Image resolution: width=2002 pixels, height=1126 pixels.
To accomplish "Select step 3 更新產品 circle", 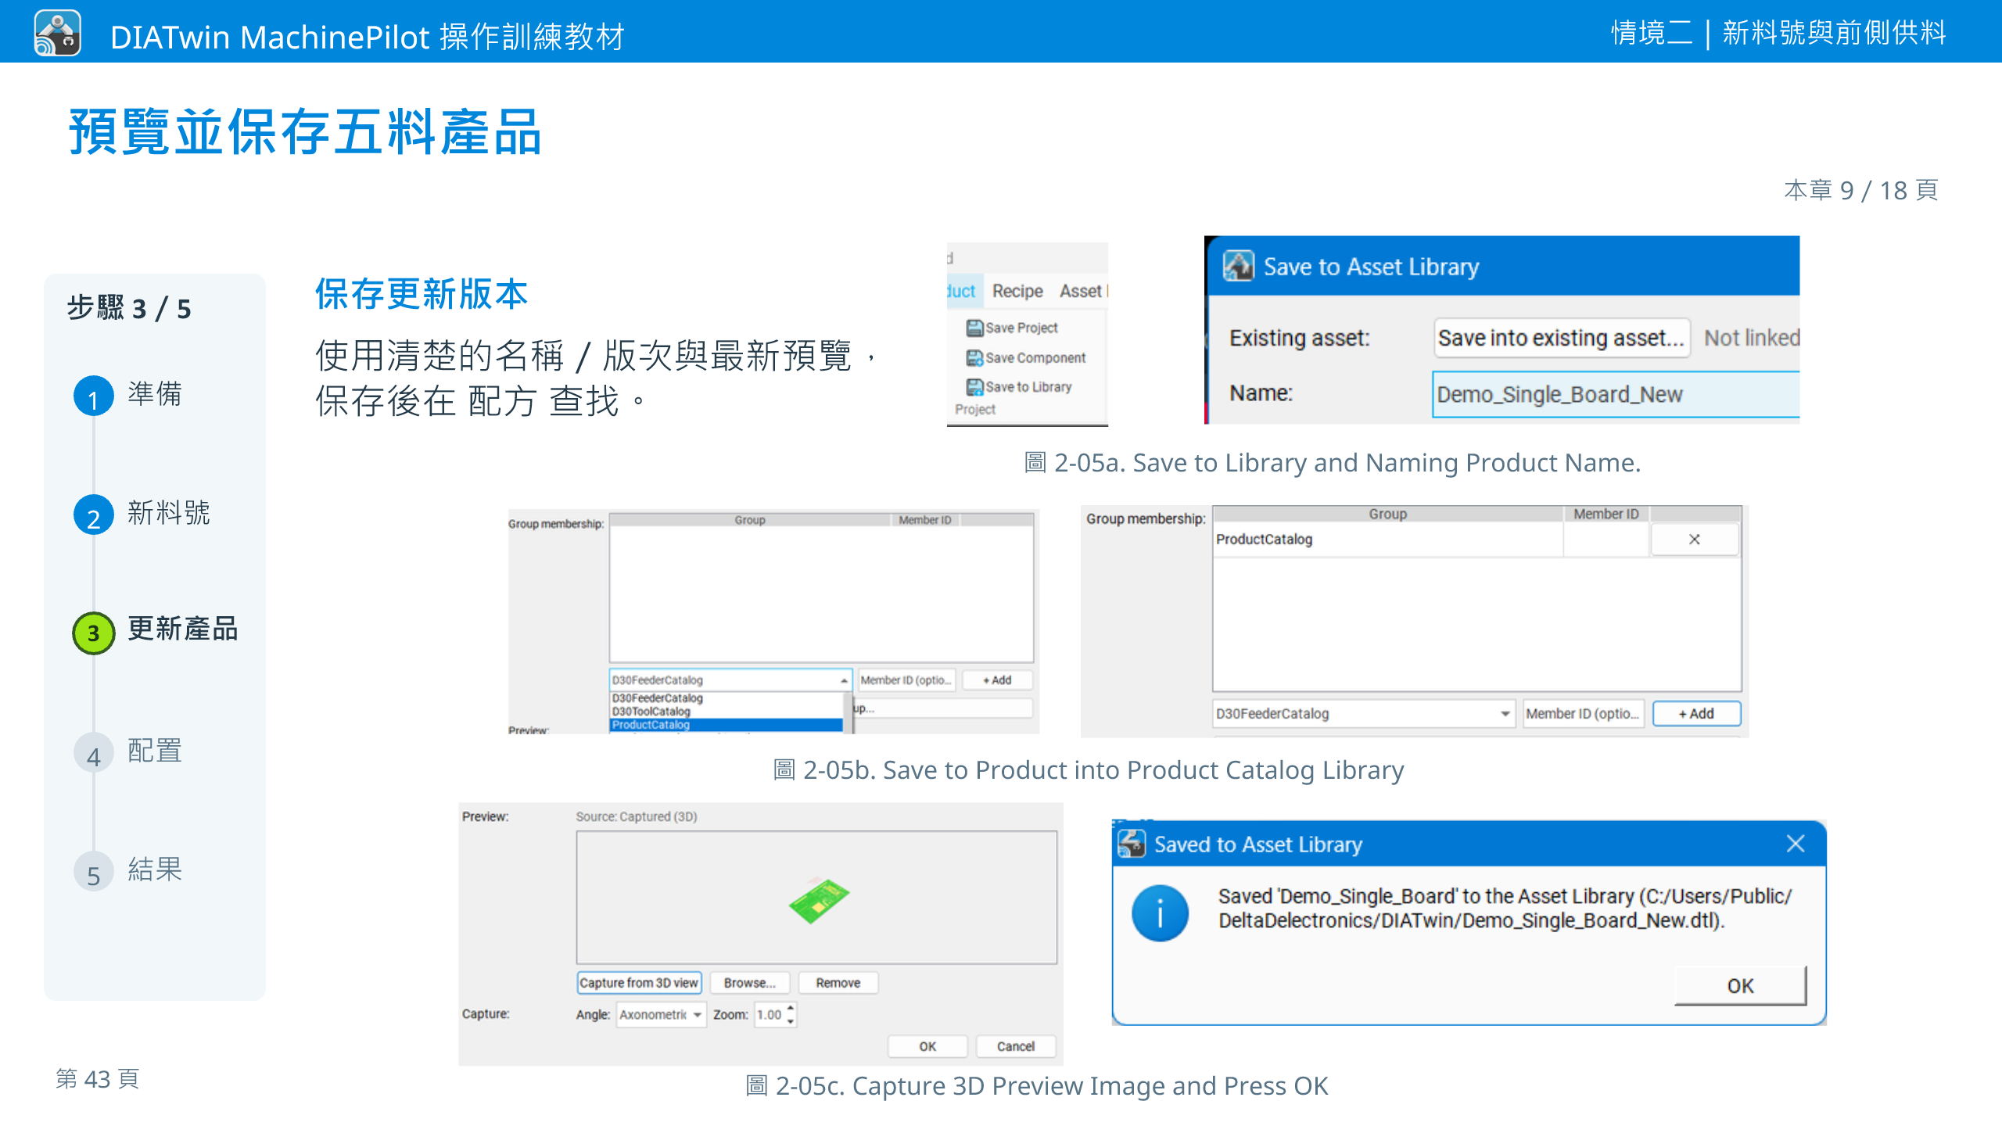I will click(x=93, y=633).
